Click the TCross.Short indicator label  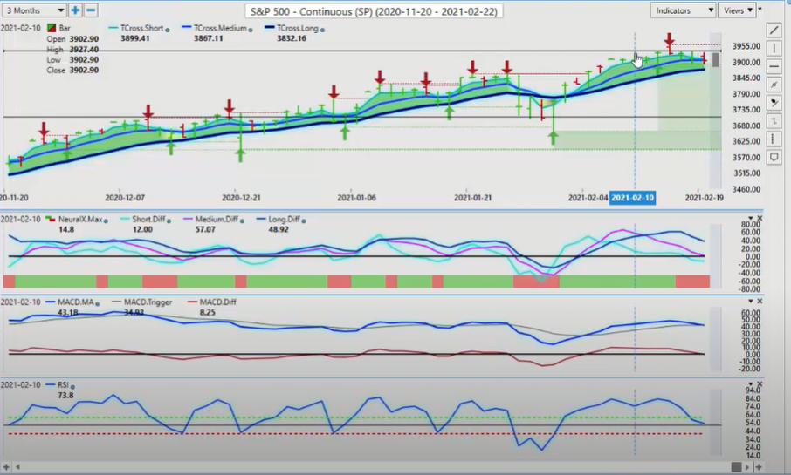point(141,28)
